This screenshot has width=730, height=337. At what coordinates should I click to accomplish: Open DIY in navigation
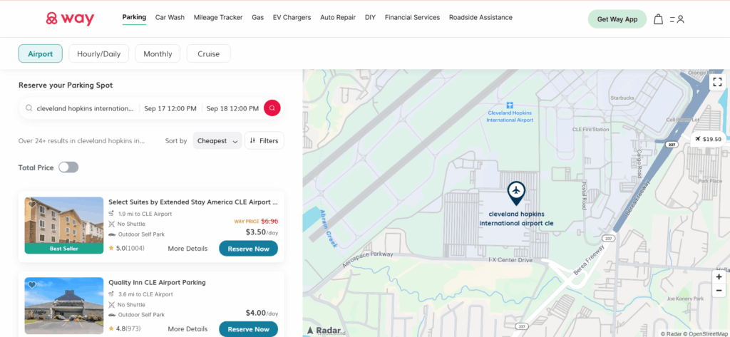pos(370,17)
